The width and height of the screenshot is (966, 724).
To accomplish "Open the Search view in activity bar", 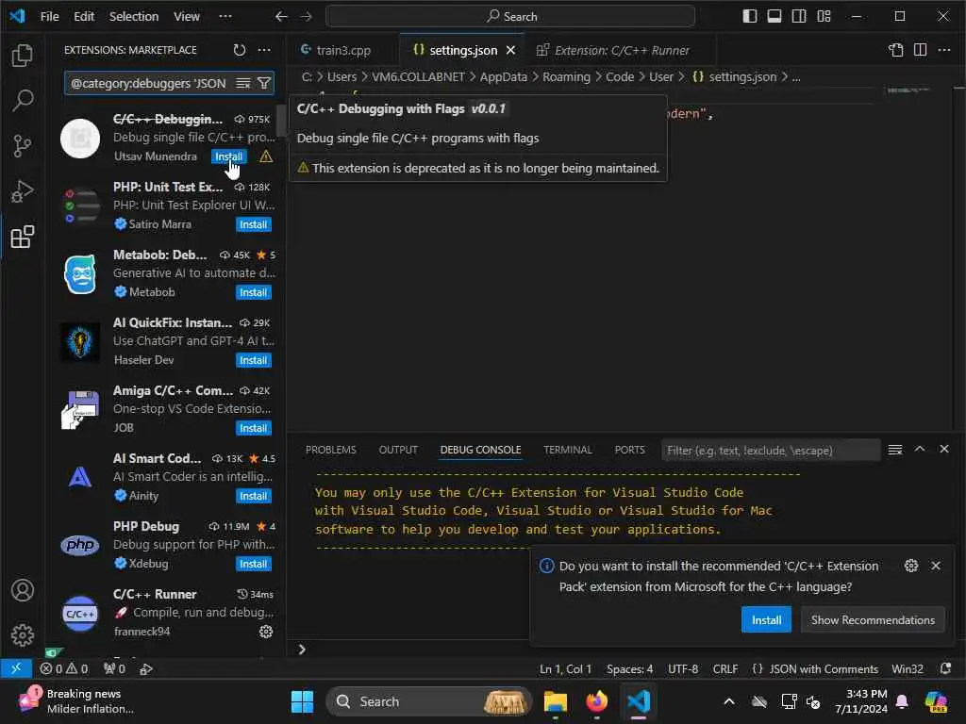I will coord(23,100).
